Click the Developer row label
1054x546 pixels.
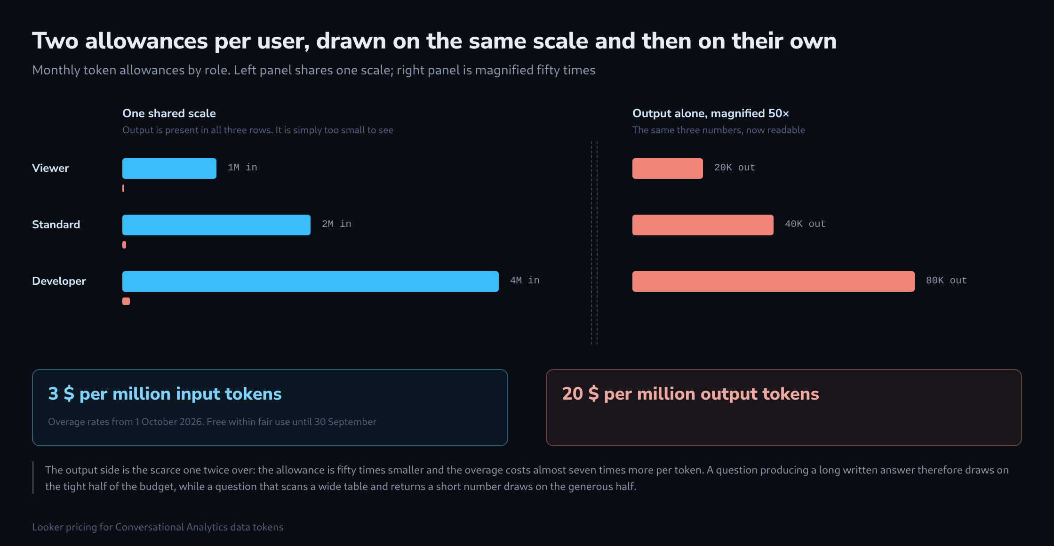tap(59, 281)
